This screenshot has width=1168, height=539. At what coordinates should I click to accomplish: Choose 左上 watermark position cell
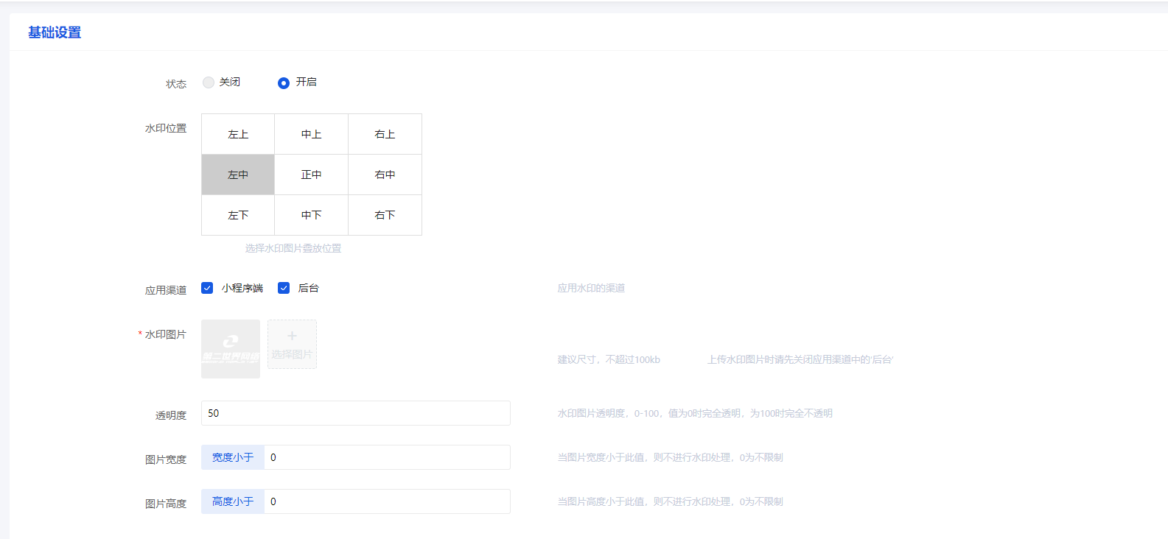point(238,135)
